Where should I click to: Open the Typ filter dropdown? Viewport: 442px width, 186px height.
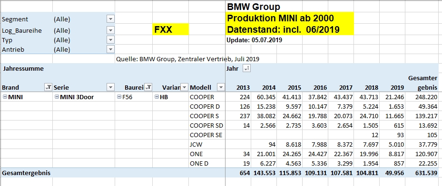110,40
